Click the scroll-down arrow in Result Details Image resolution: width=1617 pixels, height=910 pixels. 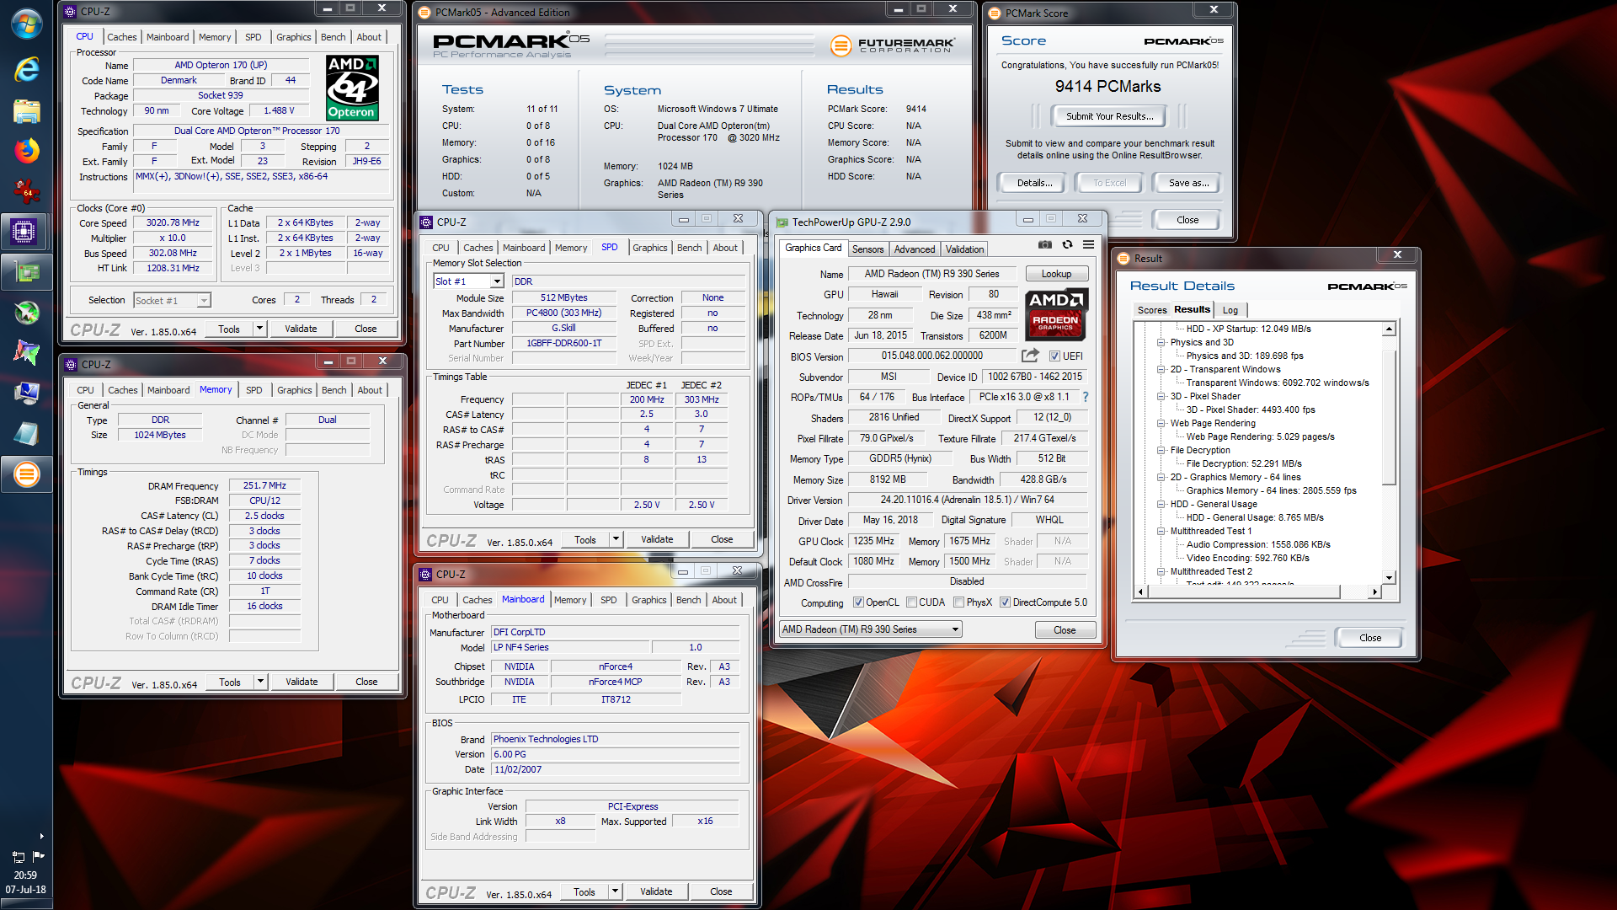1390,578
